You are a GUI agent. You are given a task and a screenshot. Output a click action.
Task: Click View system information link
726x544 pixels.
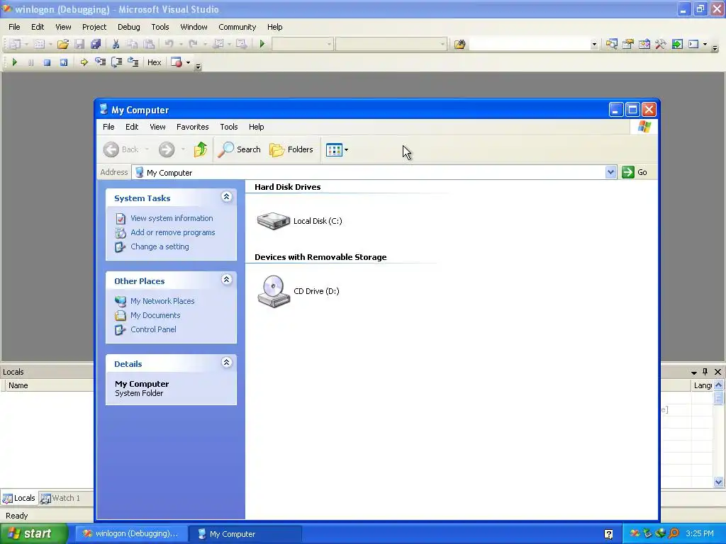point(172,218)
